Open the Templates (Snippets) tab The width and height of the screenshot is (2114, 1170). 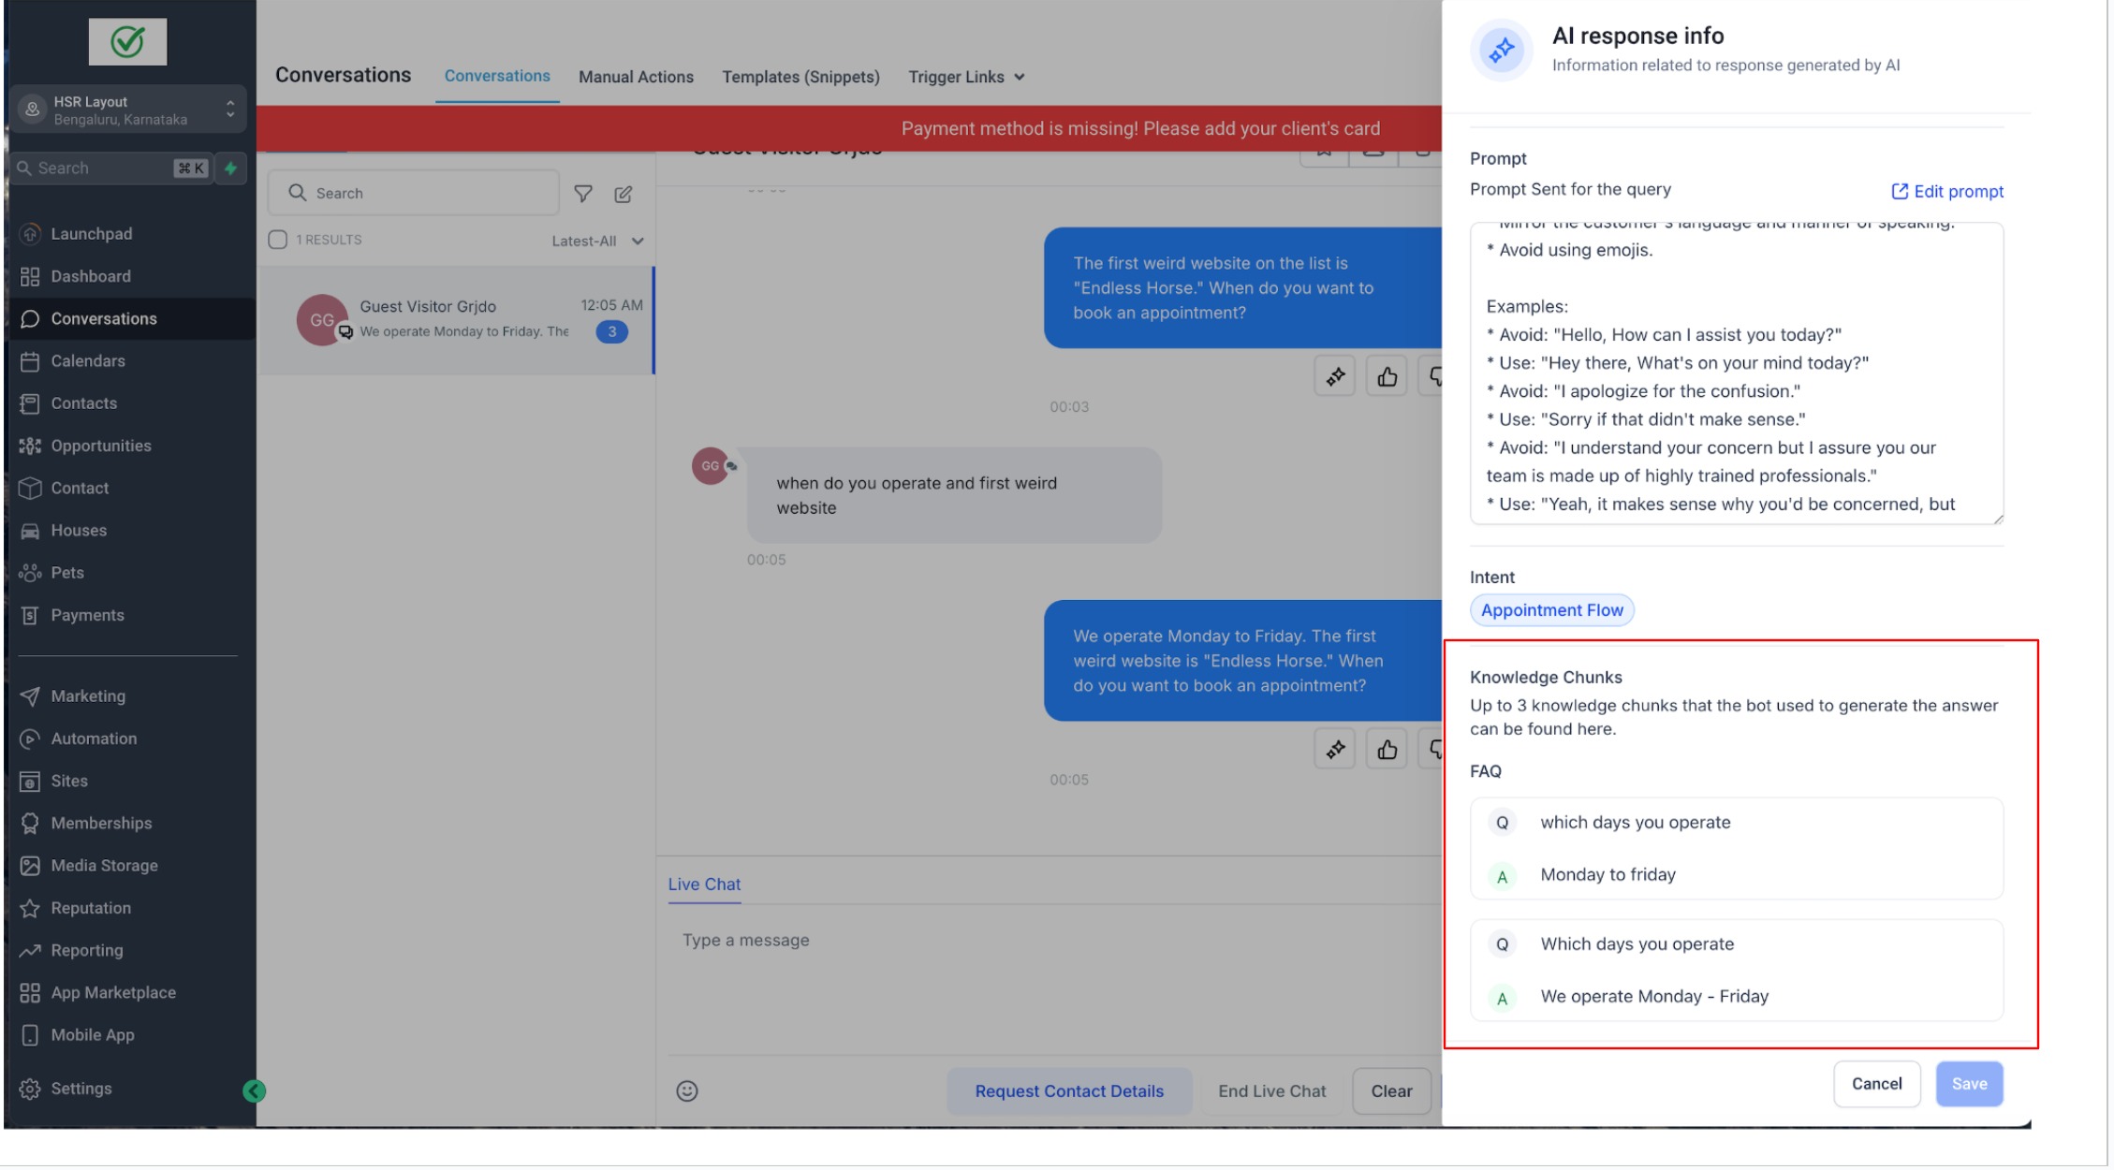click(800, 77)
